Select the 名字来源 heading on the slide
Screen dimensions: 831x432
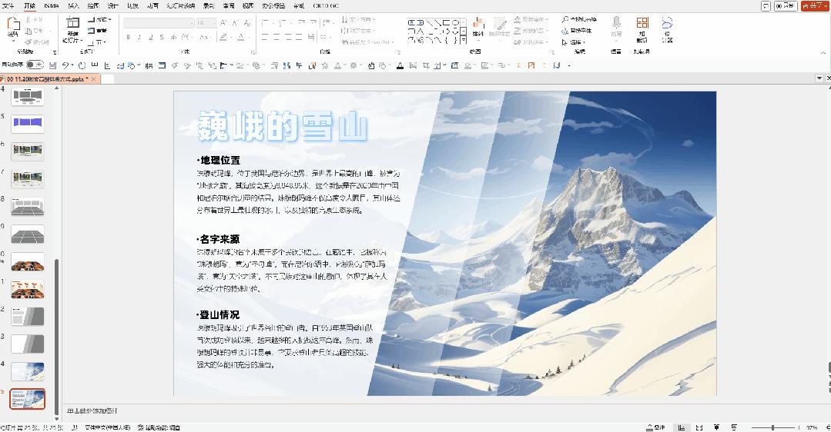tap(219, 239)
